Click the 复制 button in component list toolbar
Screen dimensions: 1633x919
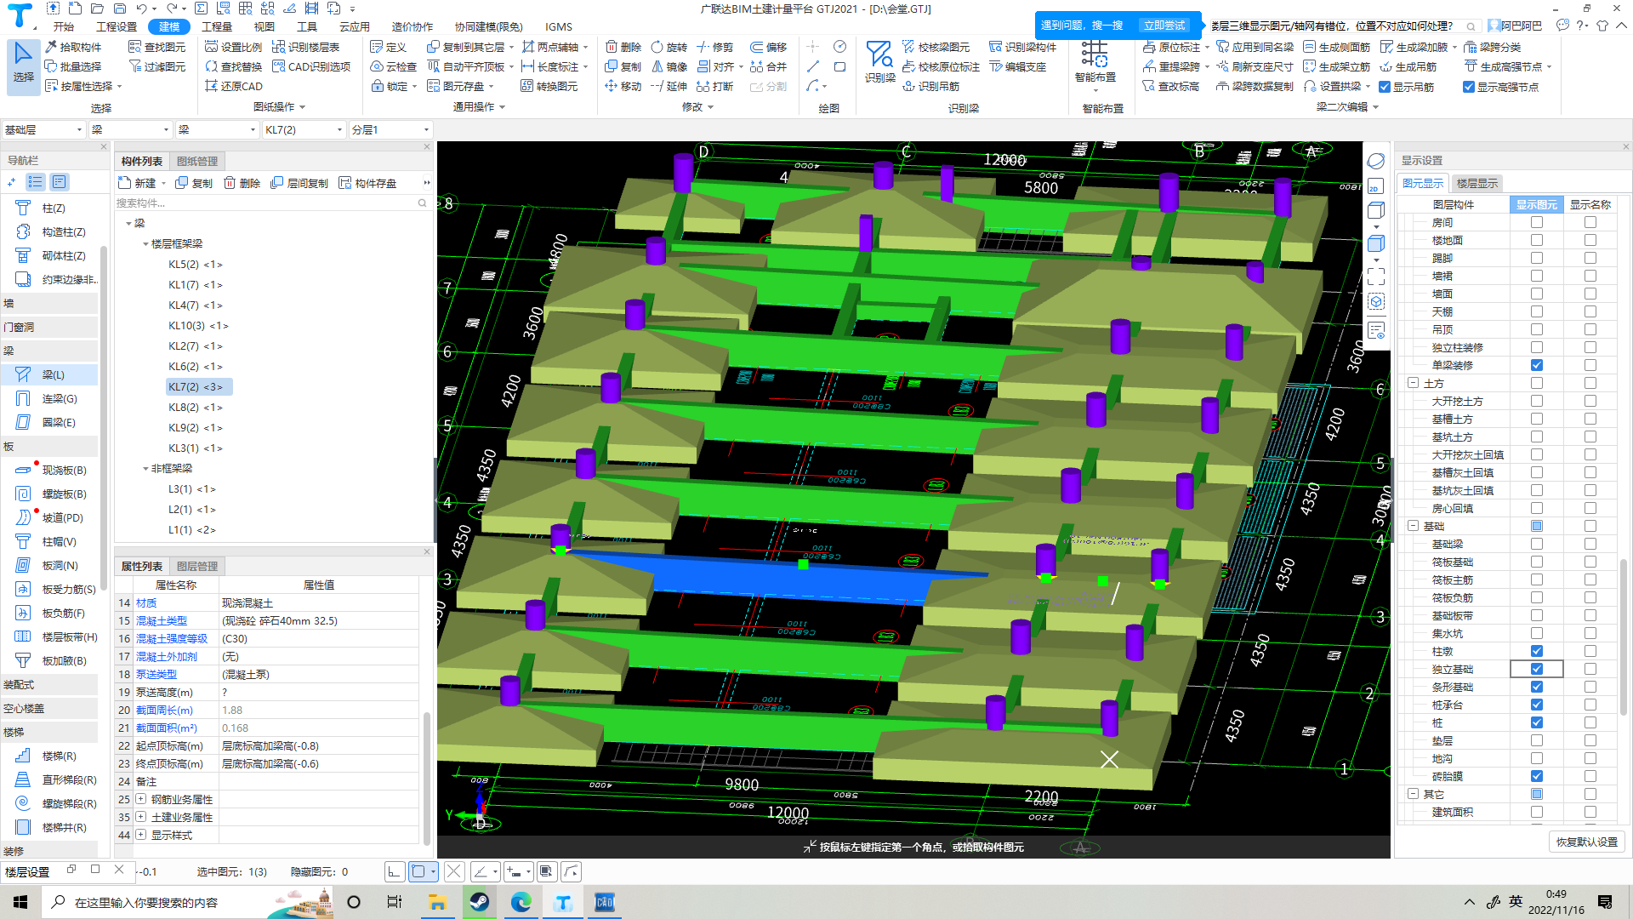point(194,183)
